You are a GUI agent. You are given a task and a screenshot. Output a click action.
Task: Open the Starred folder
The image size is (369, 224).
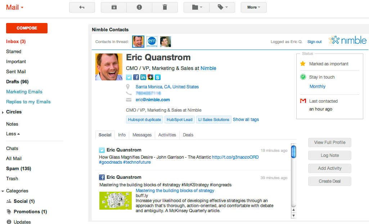pyautogui.click(x=14, y=52)
